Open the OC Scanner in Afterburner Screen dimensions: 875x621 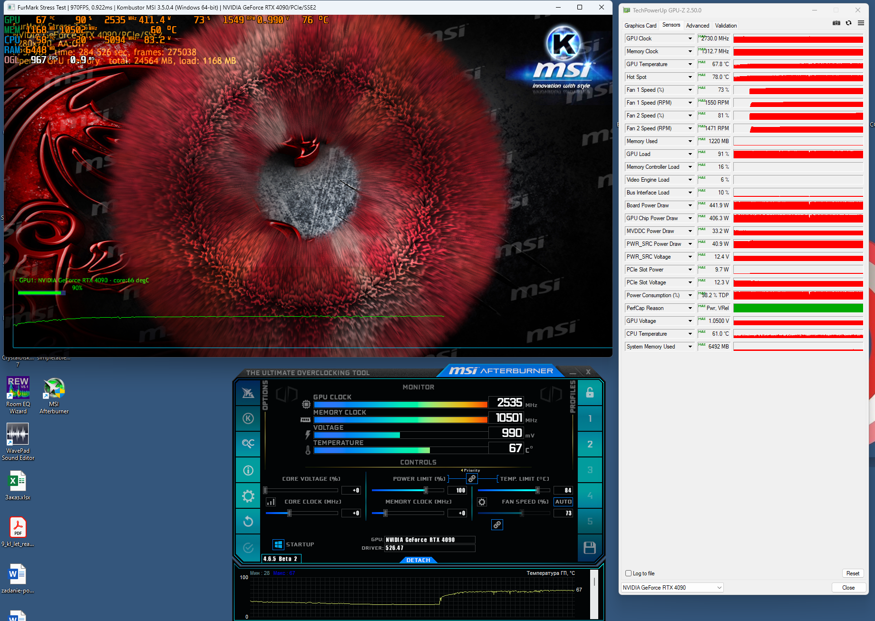tap(248, 444)
